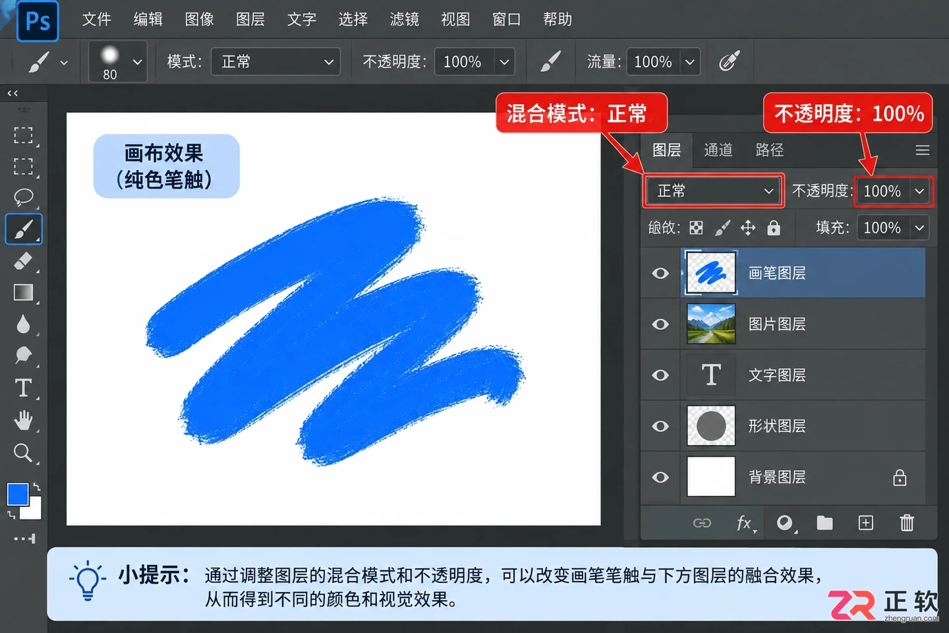Toggle lock all padlock in lock row
The width and height of the screenshot is (949, 633).
774,227
